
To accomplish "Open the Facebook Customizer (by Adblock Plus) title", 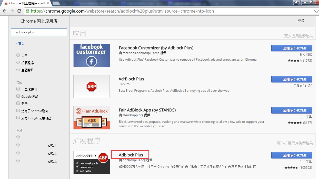I will [x=156, y=48].
